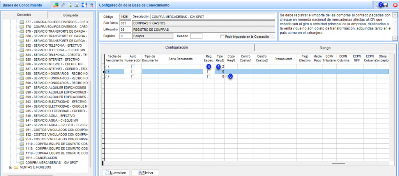This screenshot has height=176, width=399.
Task: Click the Tipo de Documento column header
Action: click(x=150, y=59)
